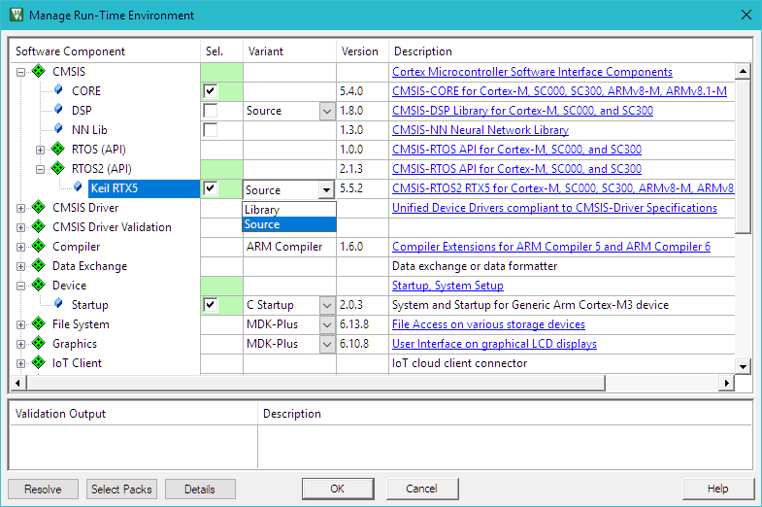Click the Cancel button

click(422, 489)
